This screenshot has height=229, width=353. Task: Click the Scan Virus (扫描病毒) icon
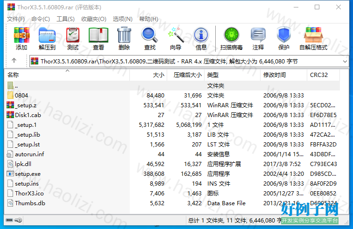pyautogui.click(x=232, y=35)
